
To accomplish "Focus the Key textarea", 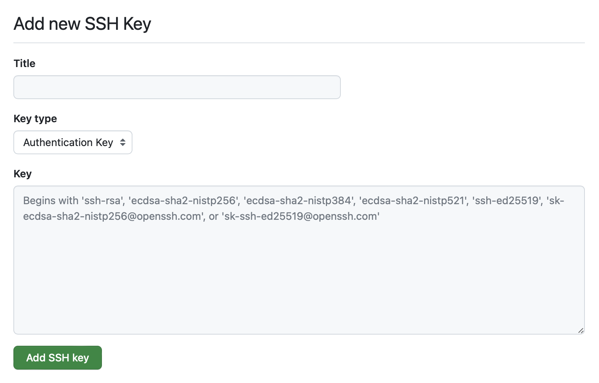I will pos(299,260).
